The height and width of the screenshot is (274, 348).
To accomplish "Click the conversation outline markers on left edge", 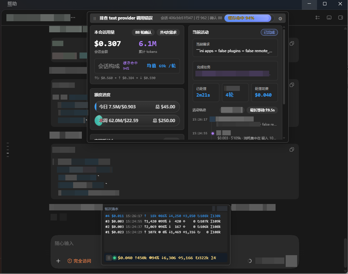I will (x=8, y=150).
